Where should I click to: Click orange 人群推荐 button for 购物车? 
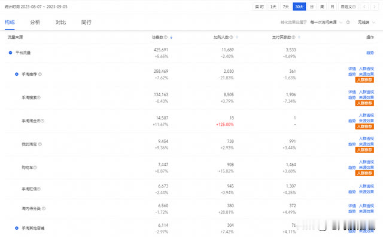(x=364, y=173)
